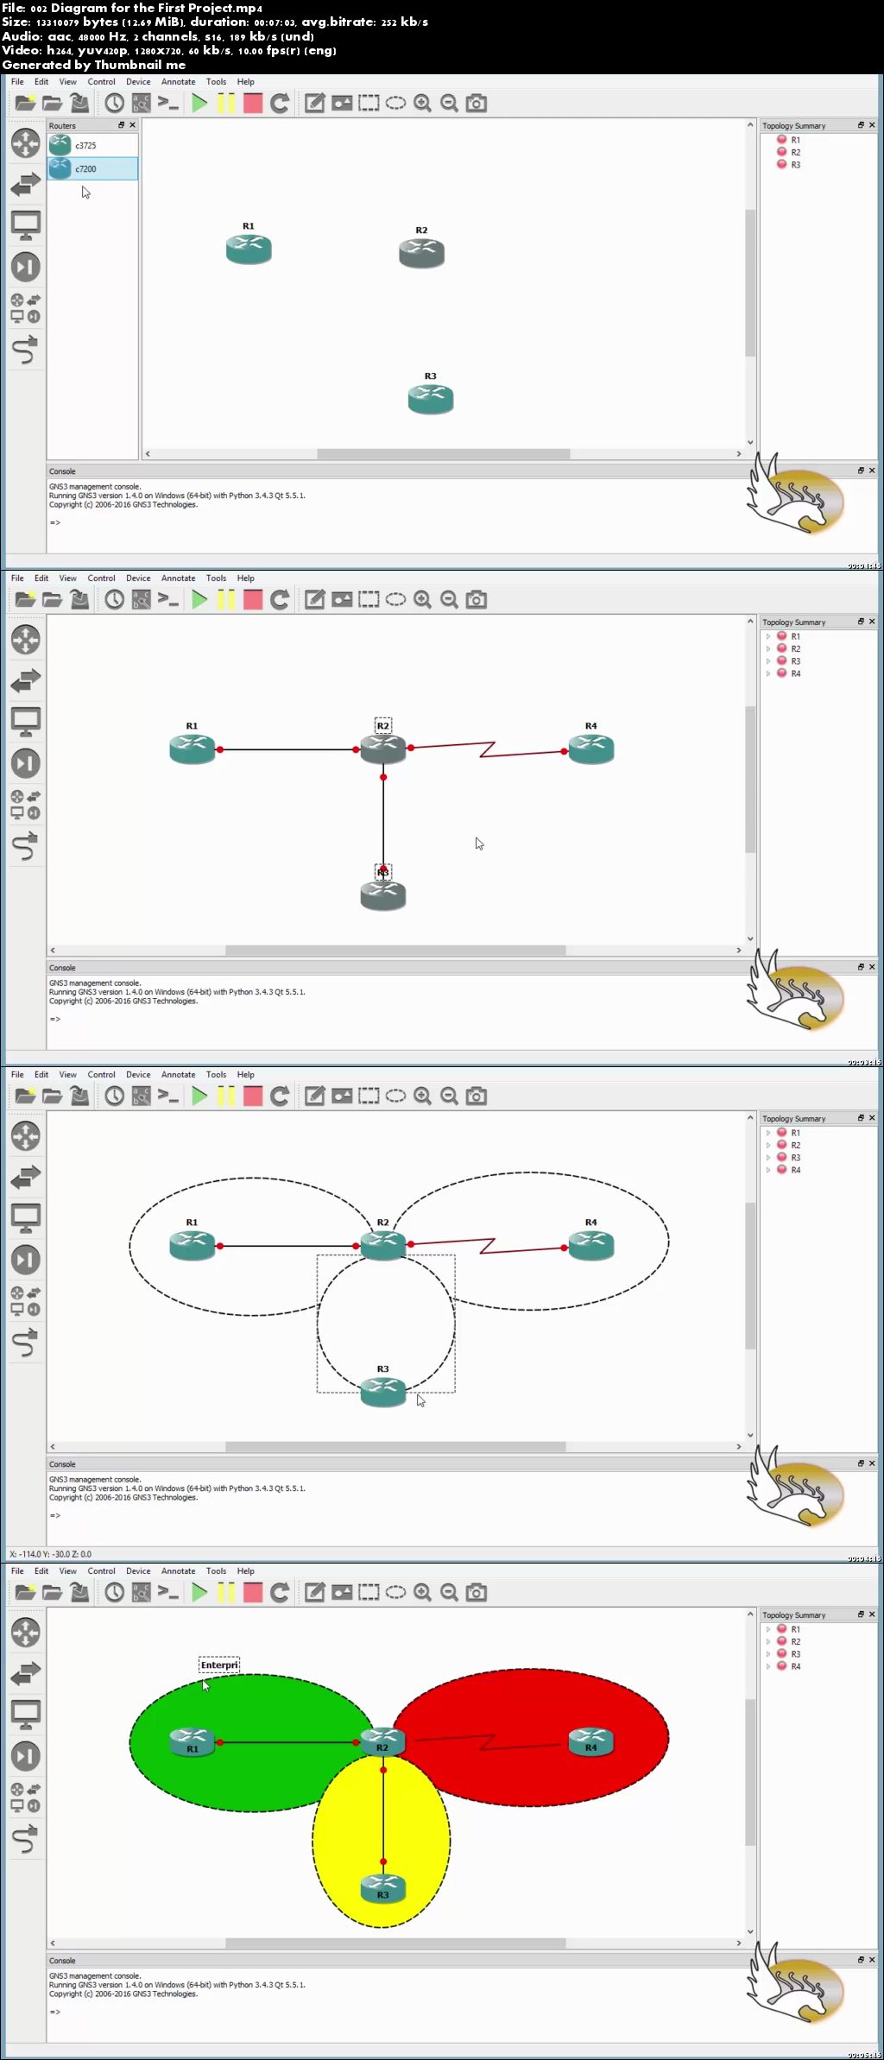The width and height of the screenshot is (884, 2060).
Task: Click Zoom out magnifier in second frame toolbar
Action: (449, 600)
